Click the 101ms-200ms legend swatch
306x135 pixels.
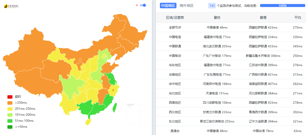pos(10,115)
